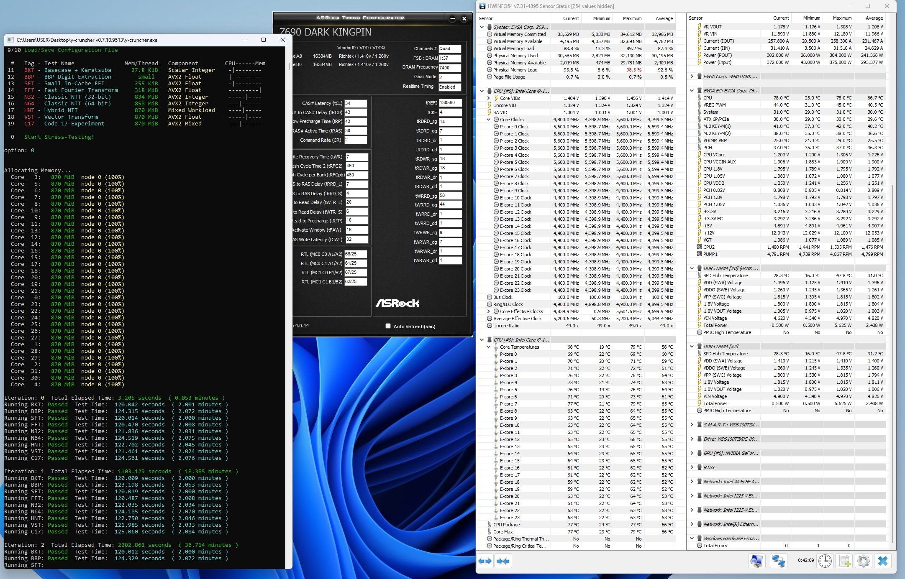Open HWiNFO sensor settings gear
905x579 pixels.
pos(863,561)
